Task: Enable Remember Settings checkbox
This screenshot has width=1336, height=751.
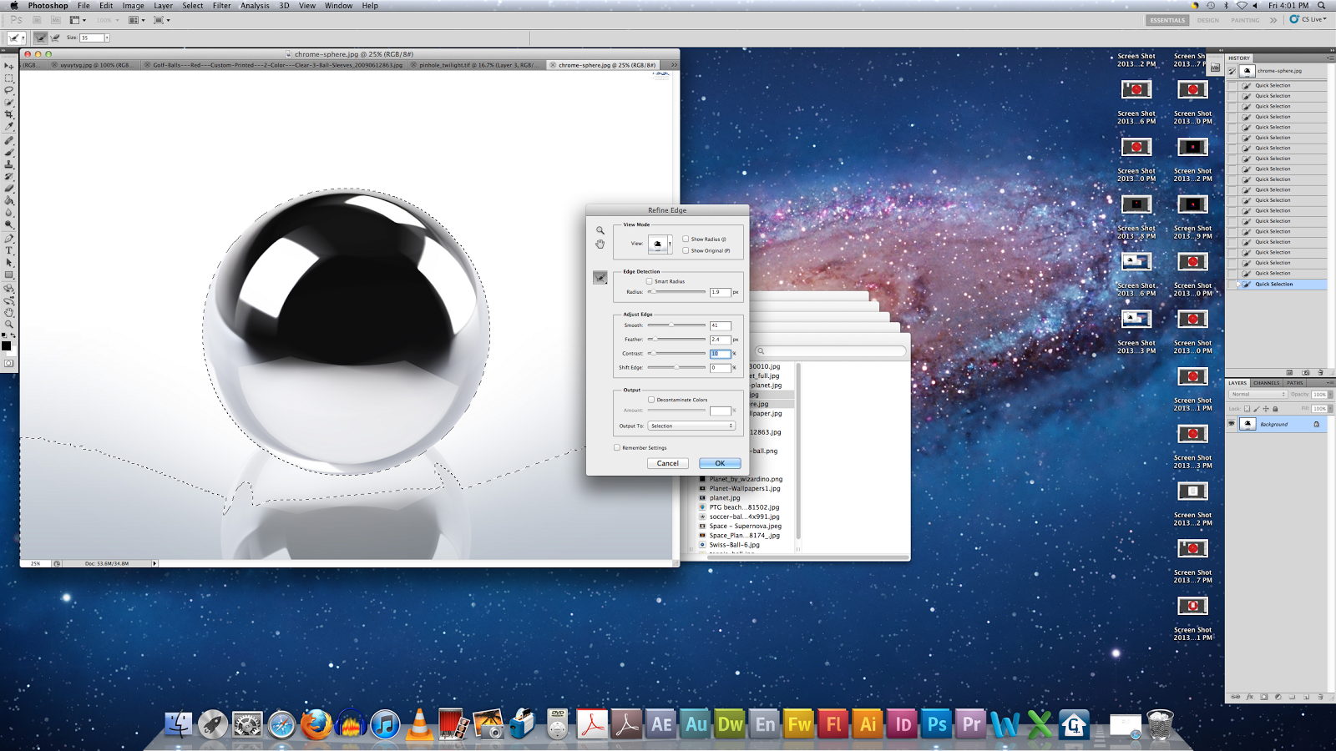Action: pyautogui.click(x=617, y=447)
